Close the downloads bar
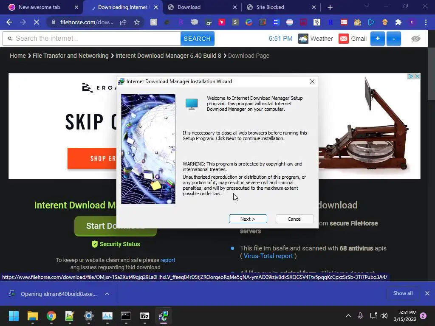The width and height of the screenshot is (435, 326). (x=427, y=293)
